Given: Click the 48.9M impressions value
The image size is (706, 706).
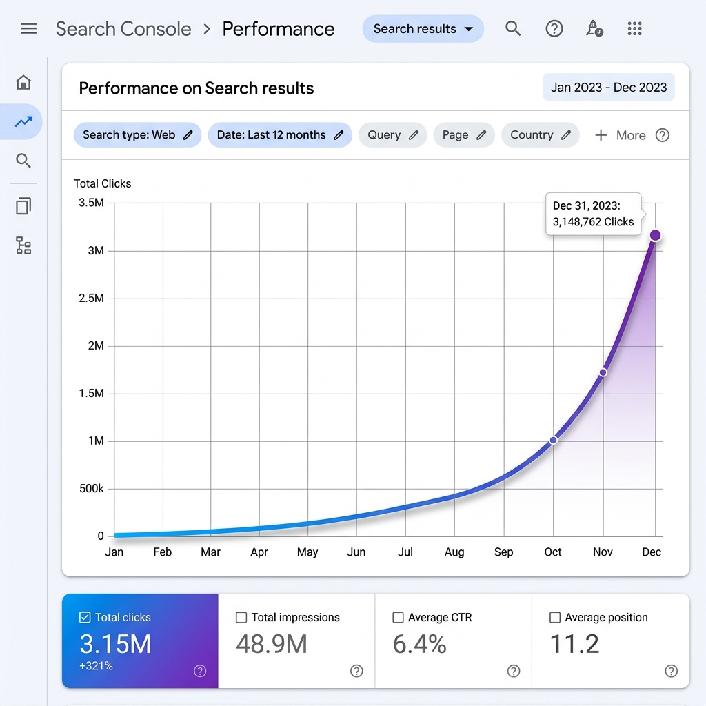Looking at the screenshot, I should 272,643.
